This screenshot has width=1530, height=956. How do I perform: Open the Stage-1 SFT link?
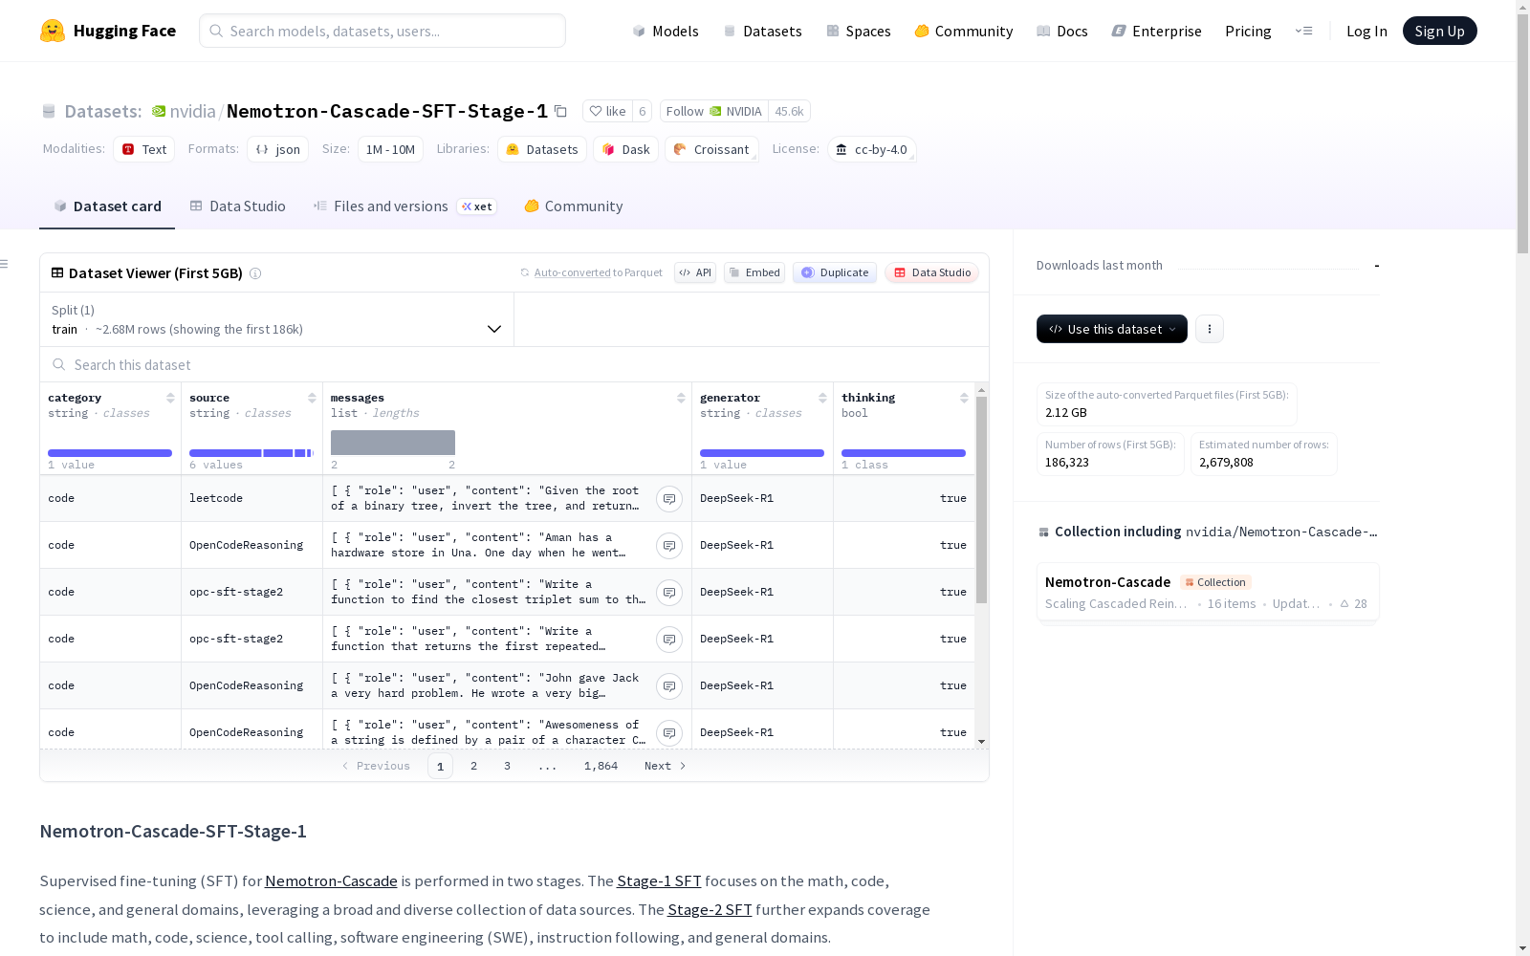(x=659, y=881)
